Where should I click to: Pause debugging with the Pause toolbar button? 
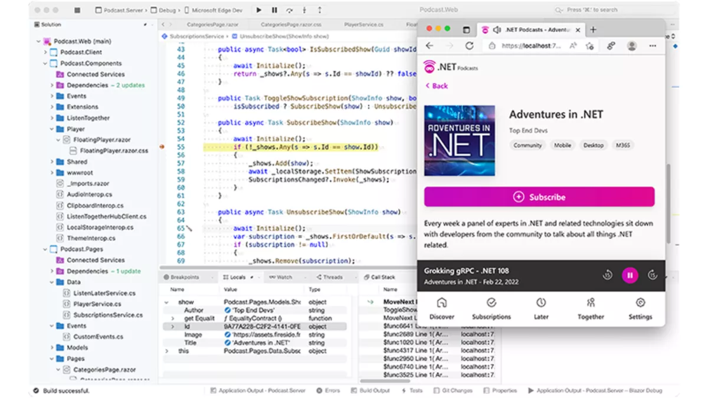274,9
